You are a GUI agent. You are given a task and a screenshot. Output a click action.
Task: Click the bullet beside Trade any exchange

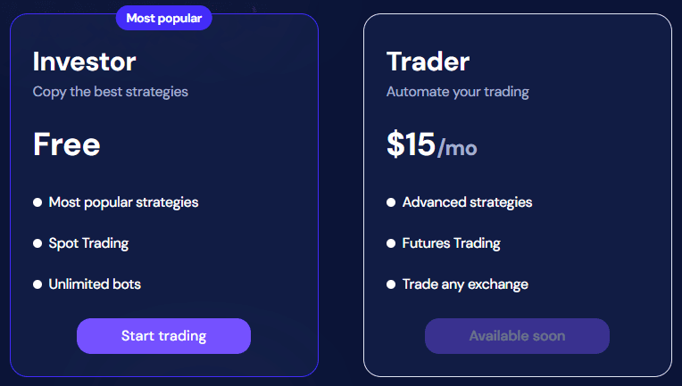click(391, 284)
